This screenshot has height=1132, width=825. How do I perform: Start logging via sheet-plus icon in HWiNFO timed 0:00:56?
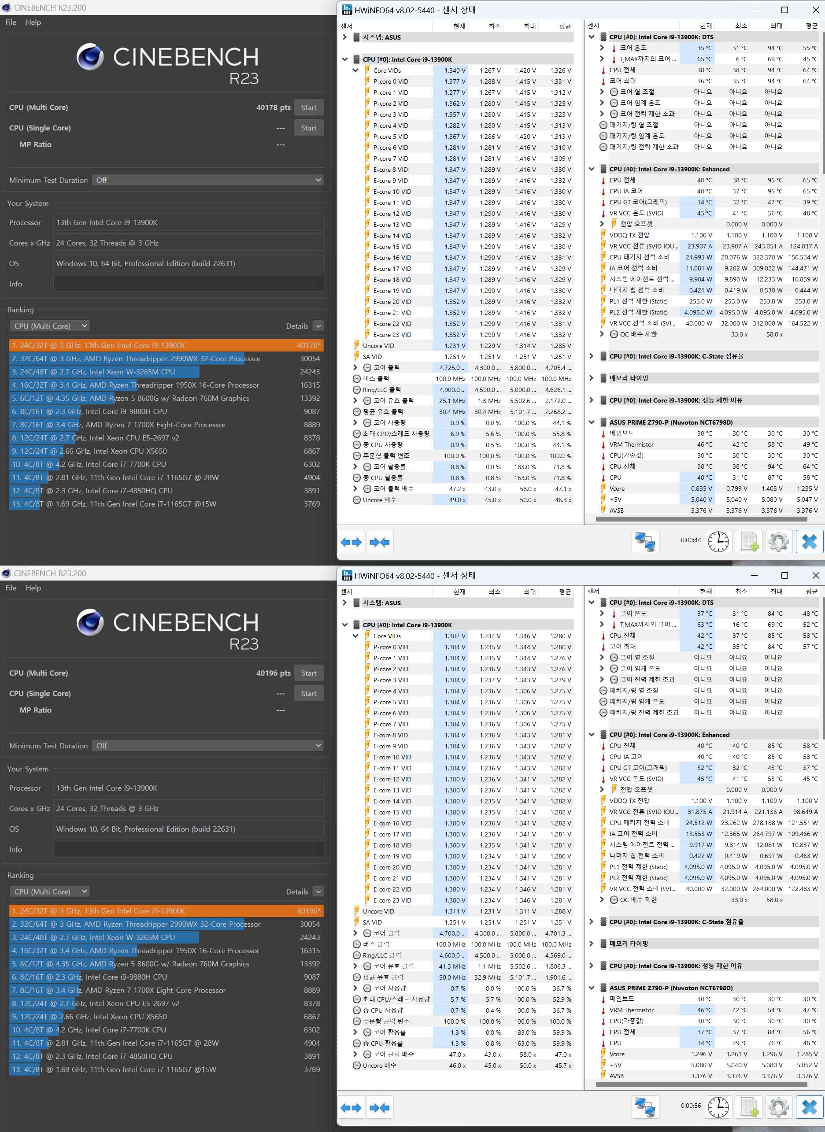coord(749,1107)
